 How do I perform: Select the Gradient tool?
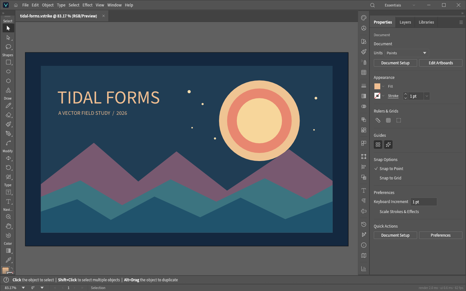[x=8, y=251]
